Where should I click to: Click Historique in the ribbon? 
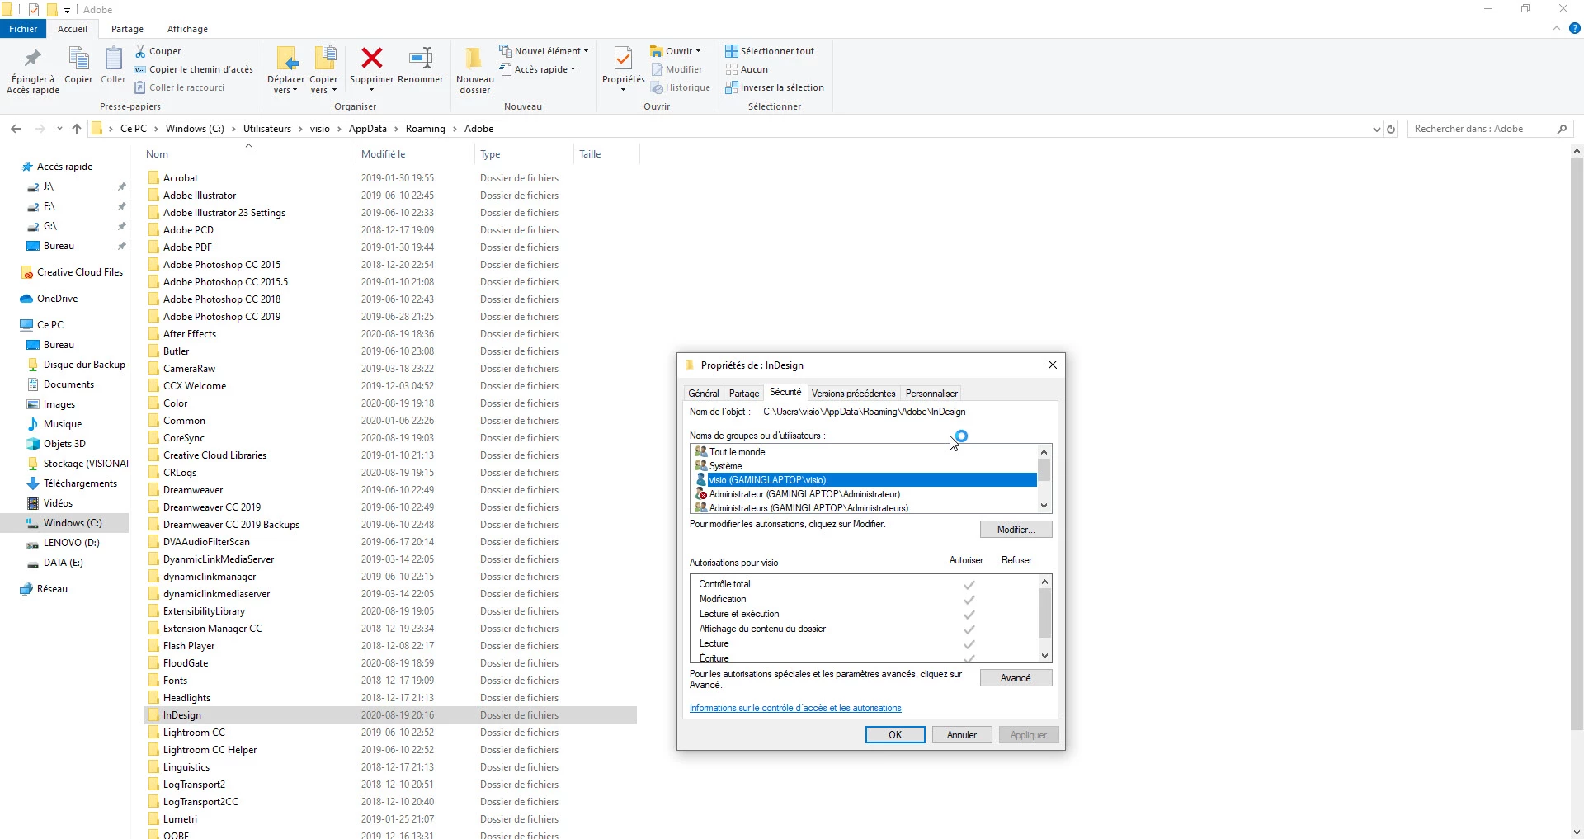pos(681,87)
